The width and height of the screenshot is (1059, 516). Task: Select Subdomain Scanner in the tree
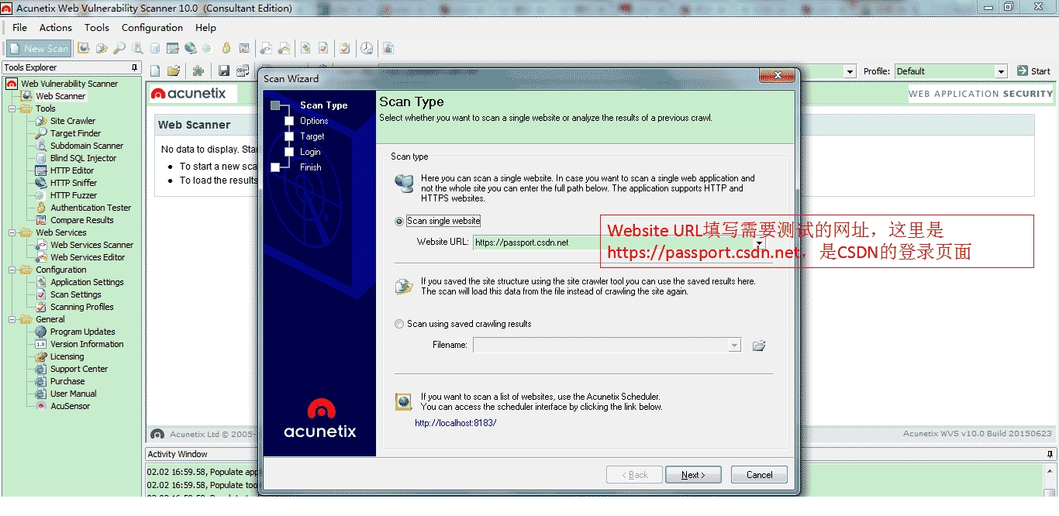(x=87, y=146)
